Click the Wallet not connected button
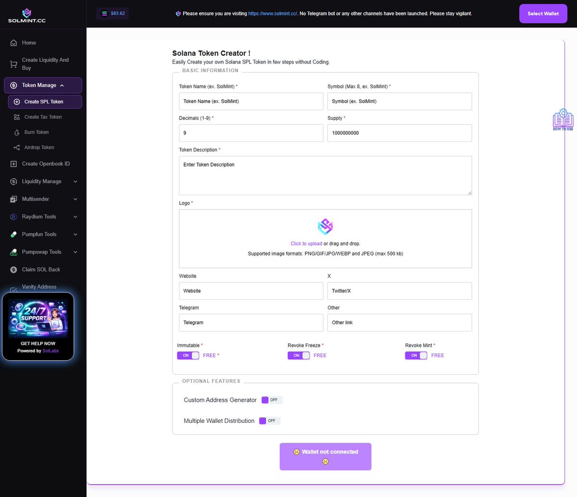 pyautogui.click(x=326, y=457)
